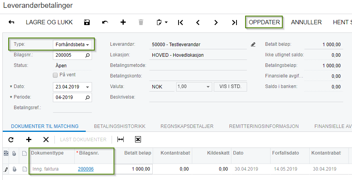Click the fit columns icon
The height and width of the screenshot is (180, 352).
[121, 139]
